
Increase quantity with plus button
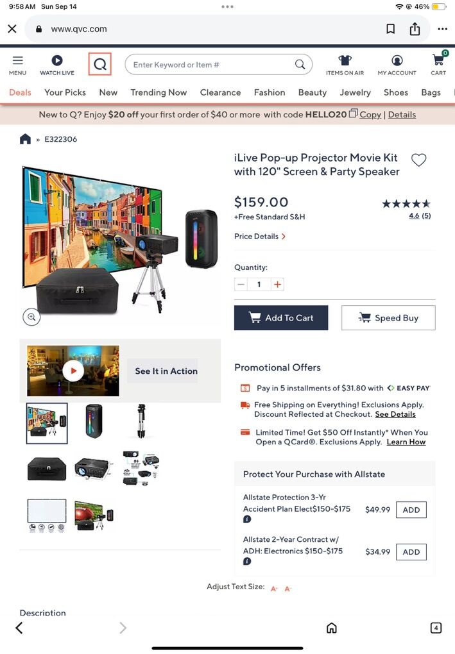point(277,285)
